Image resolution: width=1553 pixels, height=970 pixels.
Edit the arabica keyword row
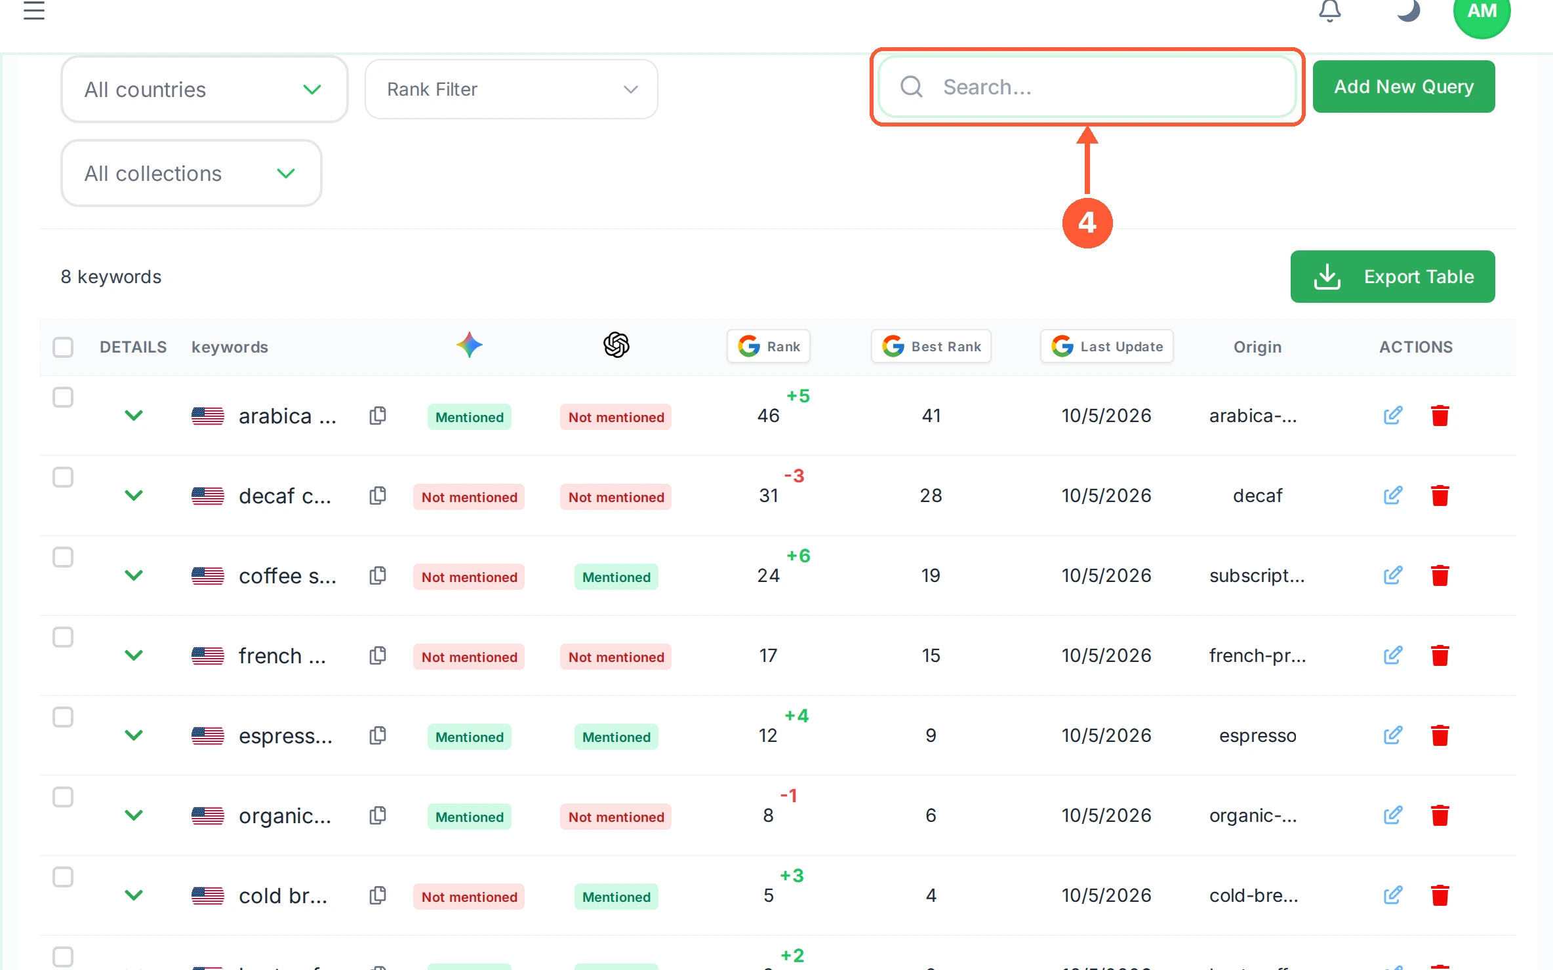pos(1393,416)
